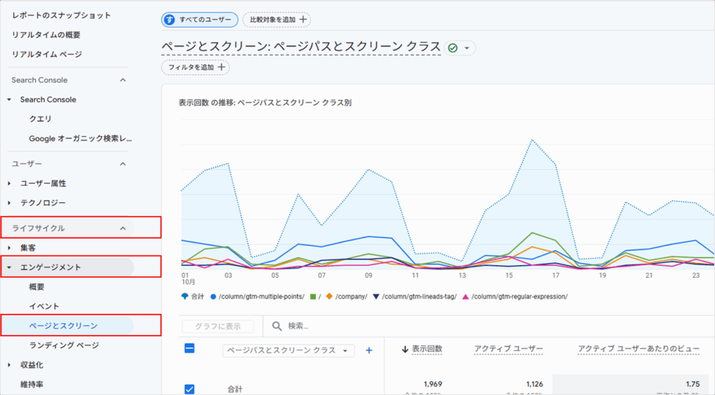Screen dimensions: 715x395
Task: Toggle the header select-all checkbox in table
Action: coord(189,349)
